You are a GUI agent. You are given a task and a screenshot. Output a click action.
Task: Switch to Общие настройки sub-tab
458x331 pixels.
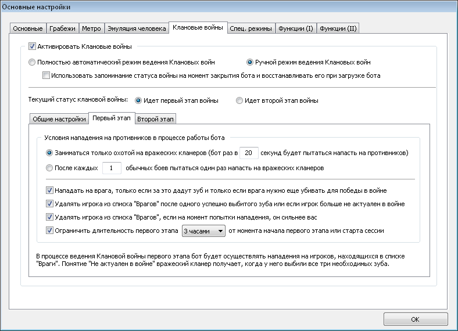[59, 119]
